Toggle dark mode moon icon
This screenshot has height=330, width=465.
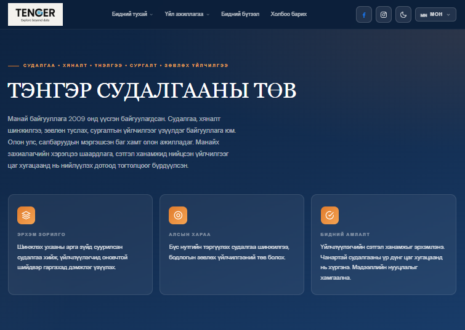[403, 15]
